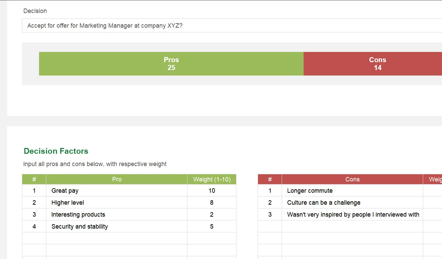The image size is (442, 259).
Task: Select the 'Culture can be a challenge' con
Action: (323, 202)
